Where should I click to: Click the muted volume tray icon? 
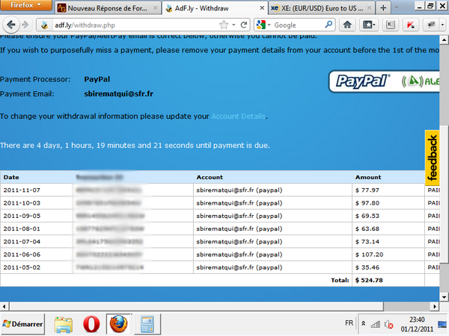tap(388, 324)
